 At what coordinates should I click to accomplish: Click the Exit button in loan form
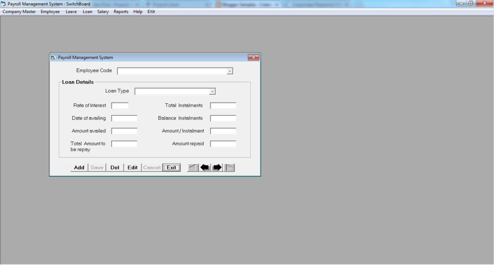coord(171,167)
